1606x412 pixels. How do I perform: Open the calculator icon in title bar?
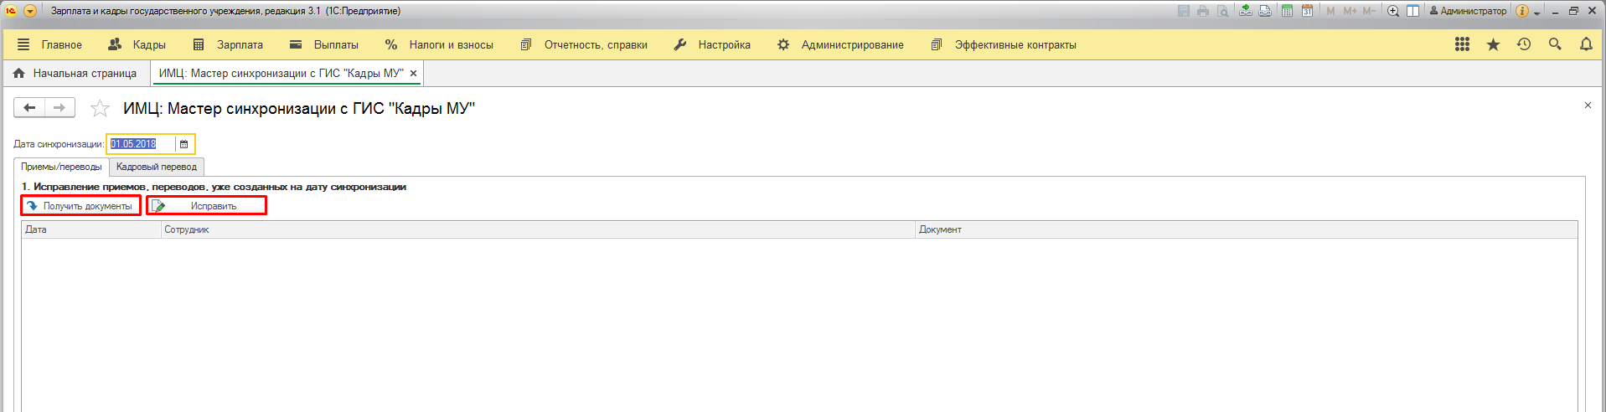coord(1287,11)
